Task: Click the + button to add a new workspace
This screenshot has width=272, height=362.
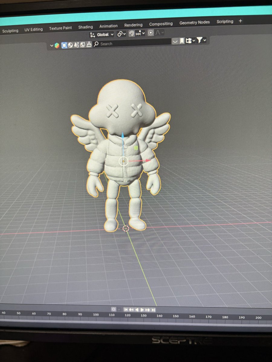Action: point(240,21)
